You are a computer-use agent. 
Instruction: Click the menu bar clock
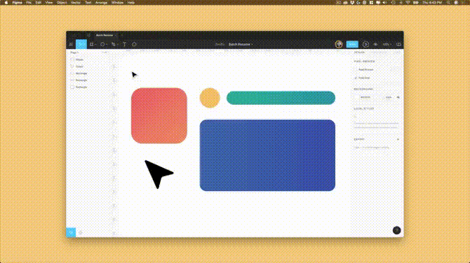(432, 2)
